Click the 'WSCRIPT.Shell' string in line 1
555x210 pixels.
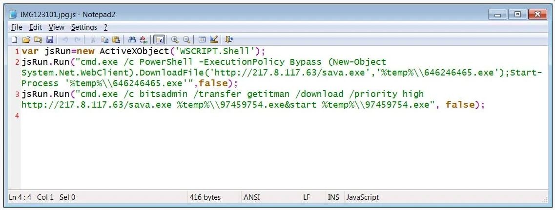pyautogui.click(x=216, y=51)
